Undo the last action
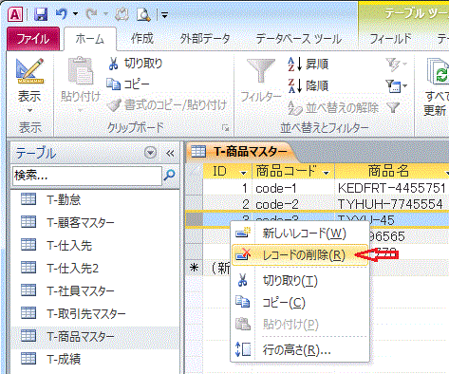Viewport: 449px width, 374px height. coord(62,14)
